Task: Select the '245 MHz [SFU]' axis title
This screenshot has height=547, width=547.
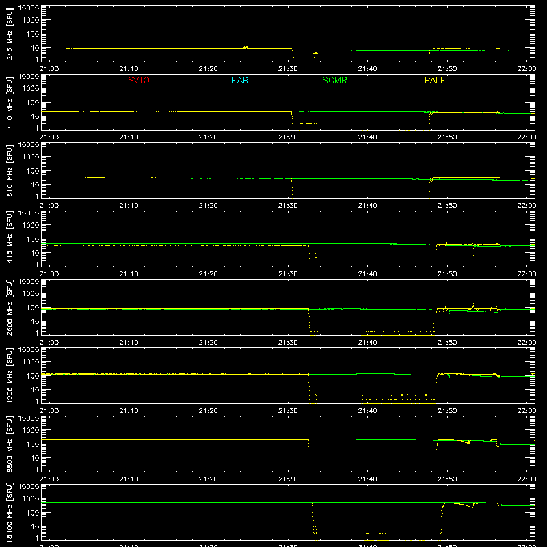Action: pos(10,34)
